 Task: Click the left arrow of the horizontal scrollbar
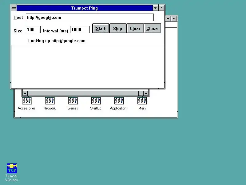pos(25,93)
